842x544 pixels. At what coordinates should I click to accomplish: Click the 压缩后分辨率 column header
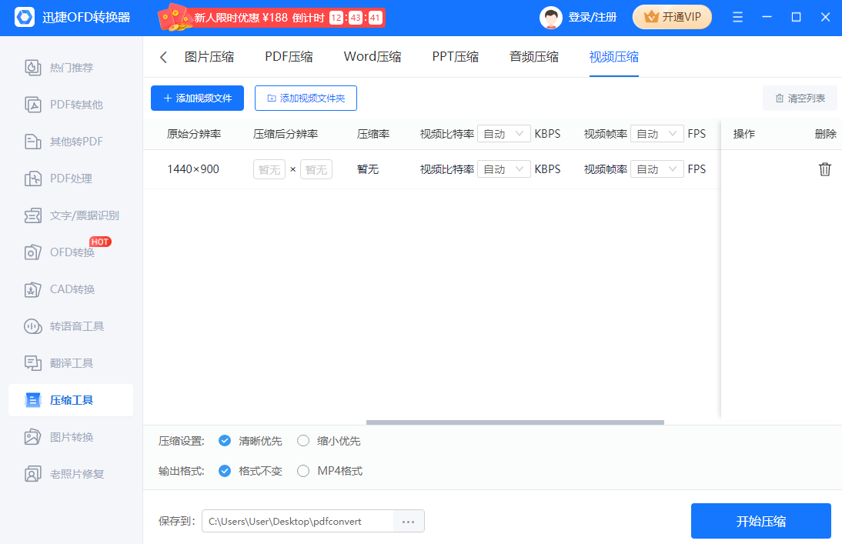point(286,134)
